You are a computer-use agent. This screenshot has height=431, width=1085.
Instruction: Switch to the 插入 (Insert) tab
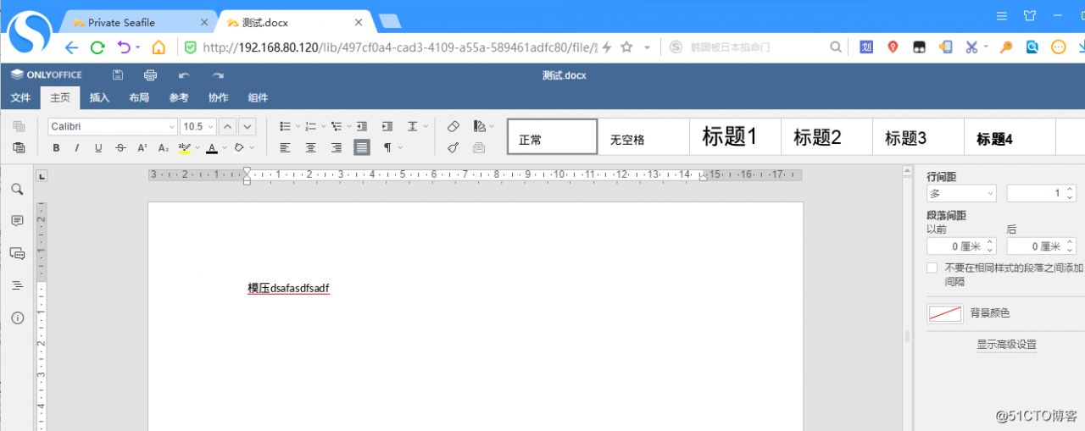pos(100,97)
